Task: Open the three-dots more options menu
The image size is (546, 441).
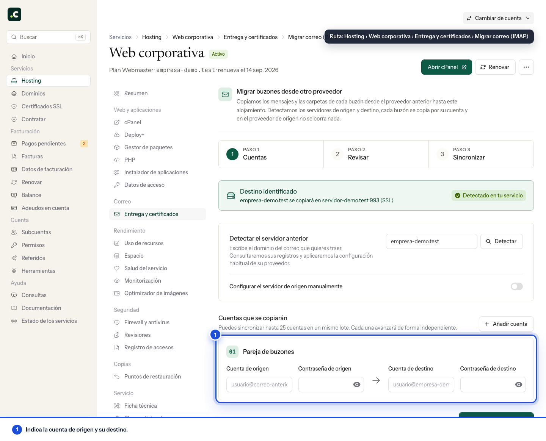Action: coord(526,67)
